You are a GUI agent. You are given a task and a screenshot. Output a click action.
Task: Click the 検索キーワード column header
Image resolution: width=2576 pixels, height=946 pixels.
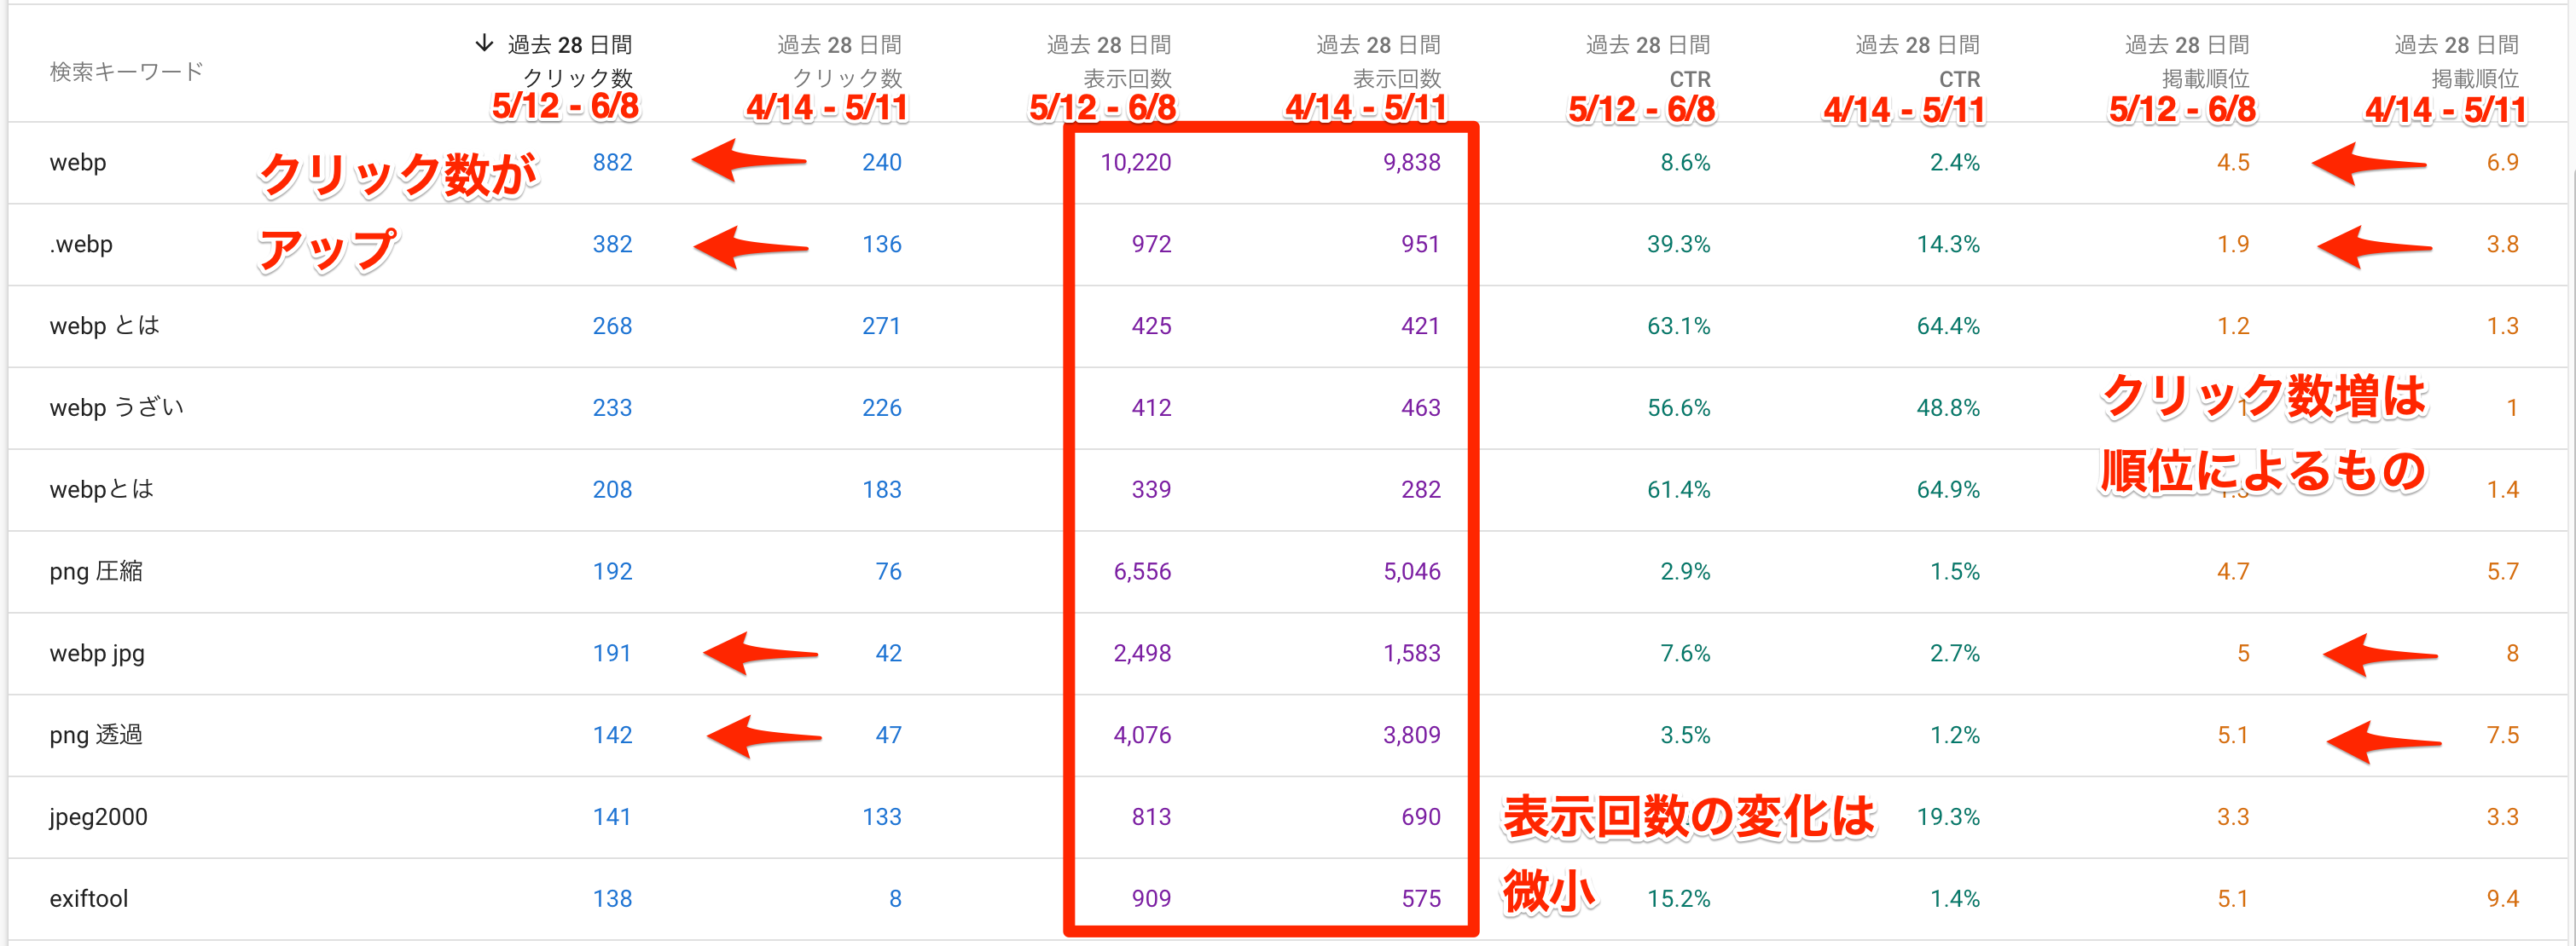(127, 71)
